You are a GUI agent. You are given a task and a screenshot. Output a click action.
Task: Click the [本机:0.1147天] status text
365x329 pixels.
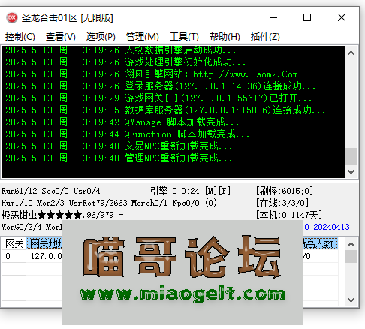click(289, 215)
